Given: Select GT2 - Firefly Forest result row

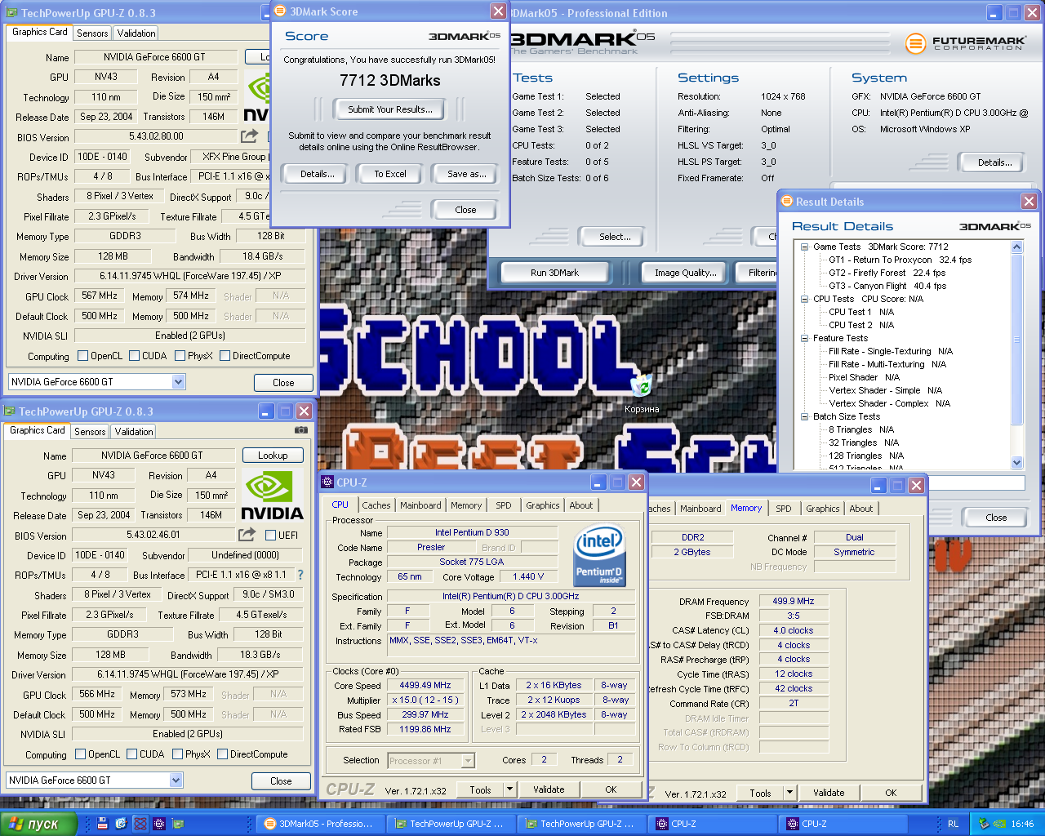Looking at the screenshot, I should (x=887, y=273).
